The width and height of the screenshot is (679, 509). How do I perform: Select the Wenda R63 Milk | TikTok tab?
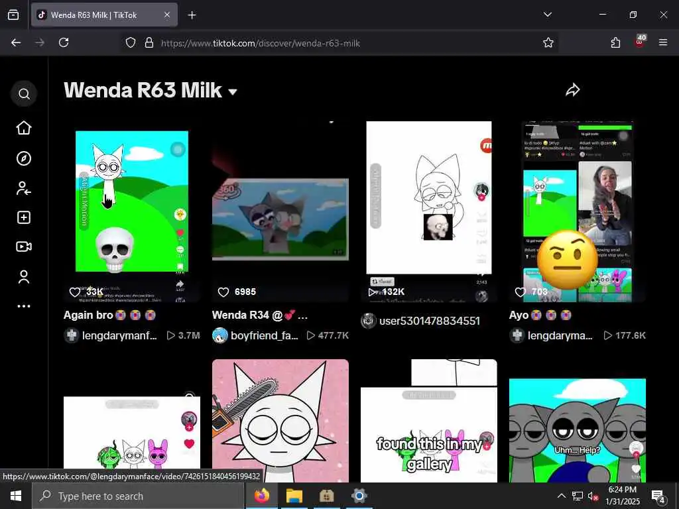coord(104,15)
